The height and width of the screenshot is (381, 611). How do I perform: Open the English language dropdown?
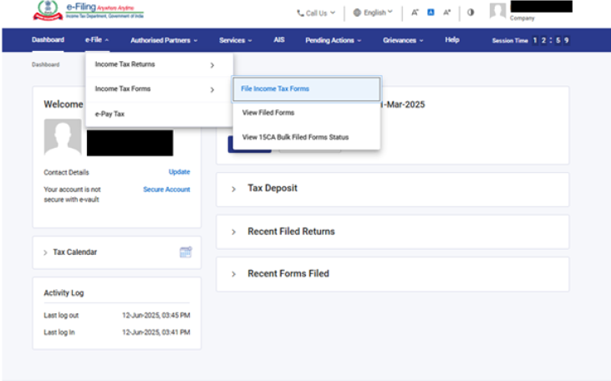coord(373,13)
